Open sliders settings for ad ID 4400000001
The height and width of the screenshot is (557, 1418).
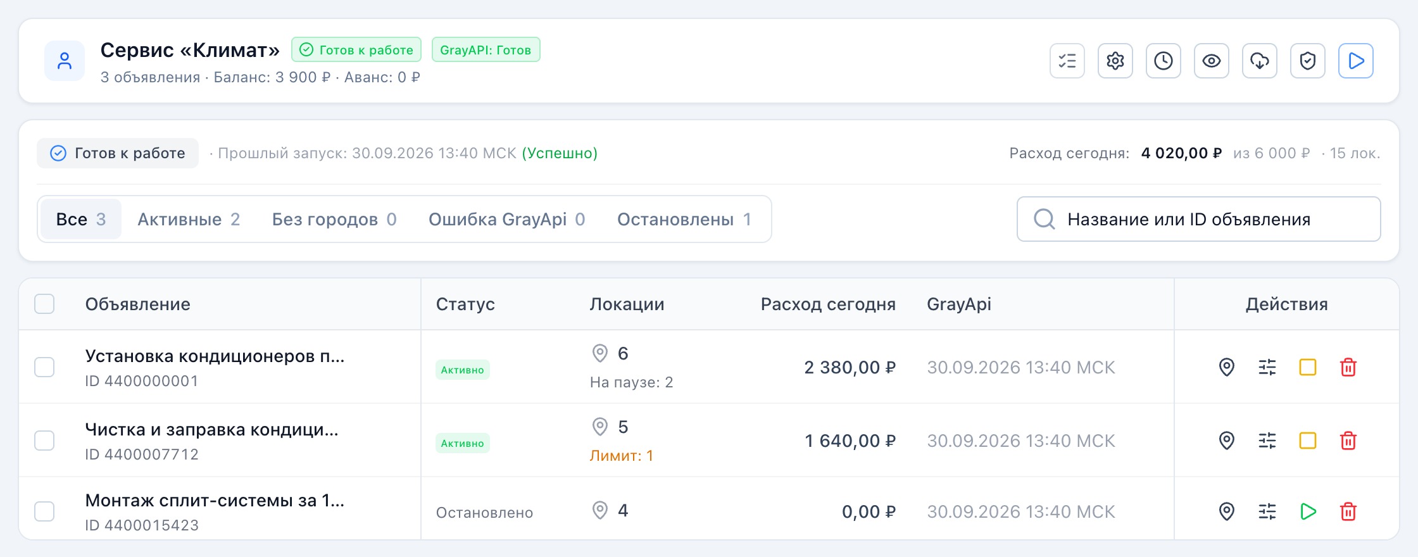click(x=1267, y=367)
